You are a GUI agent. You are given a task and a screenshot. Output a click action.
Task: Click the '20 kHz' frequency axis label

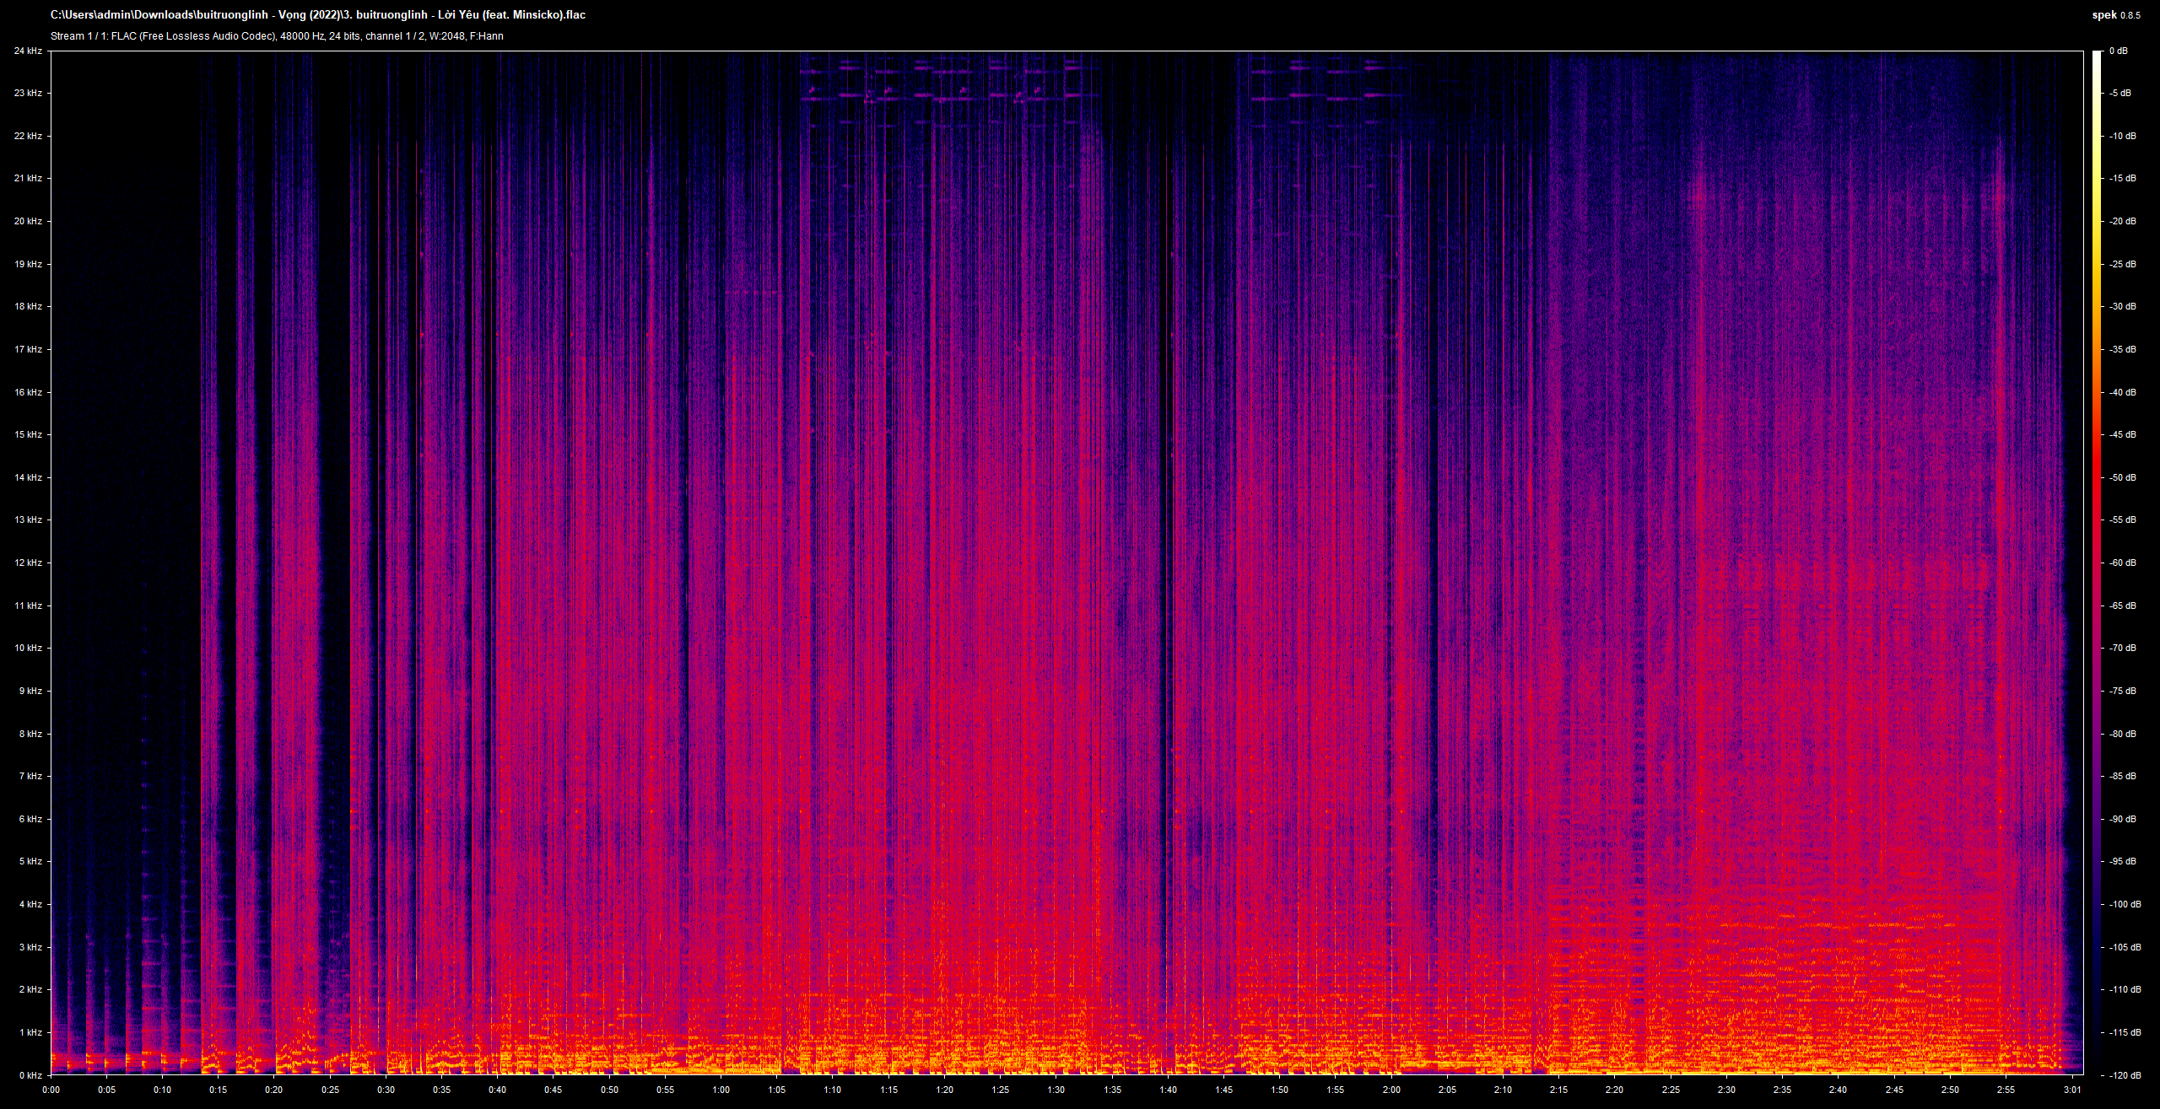[28, 222]
